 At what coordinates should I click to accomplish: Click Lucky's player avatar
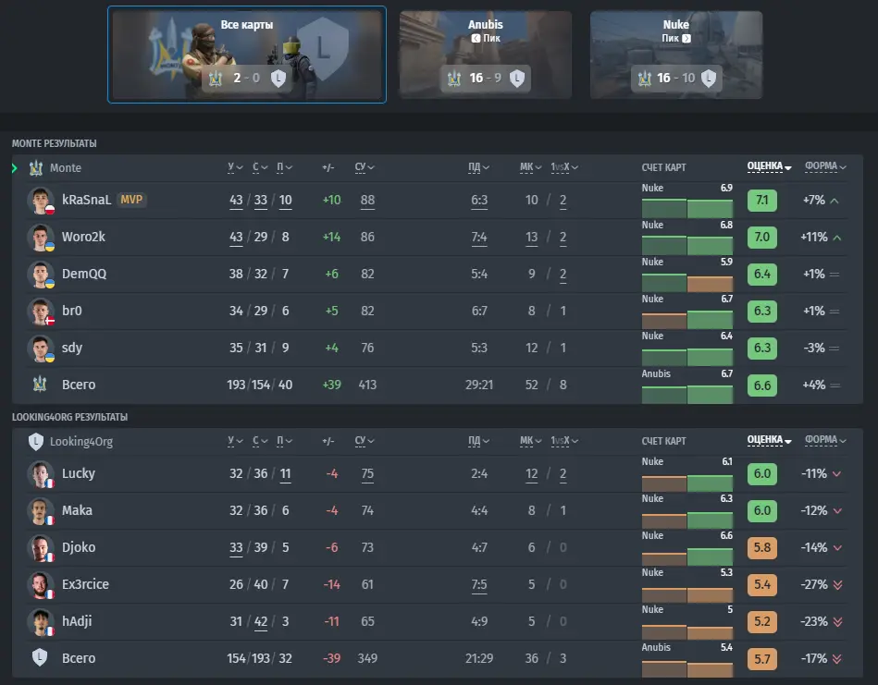[41, 474]
